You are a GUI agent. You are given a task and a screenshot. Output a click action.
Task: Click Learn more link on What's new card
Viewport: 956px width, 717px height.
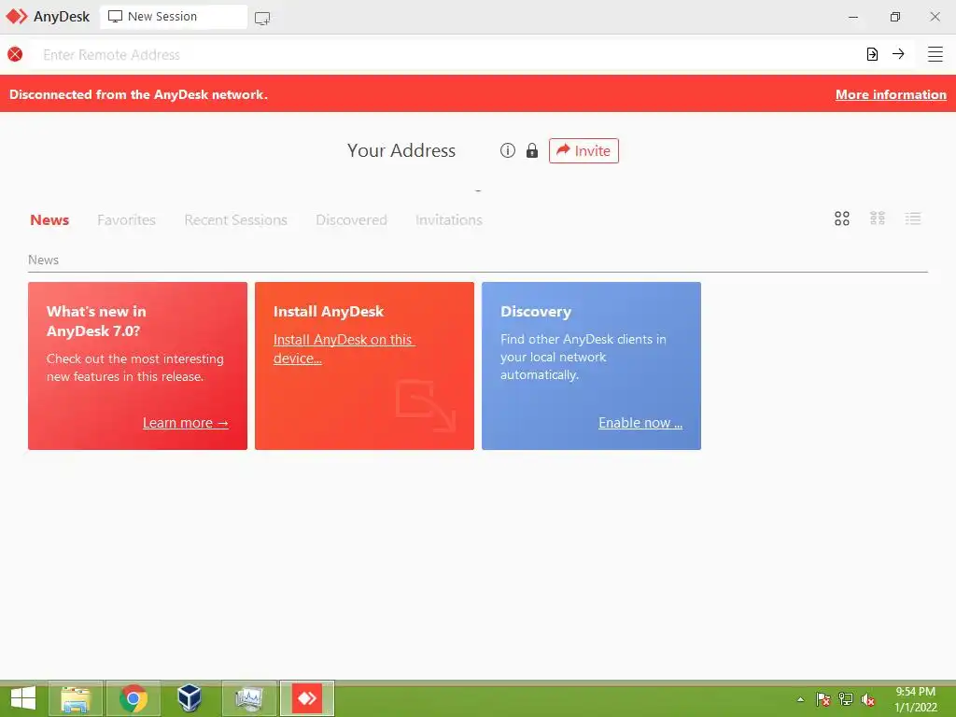(186, 423)
